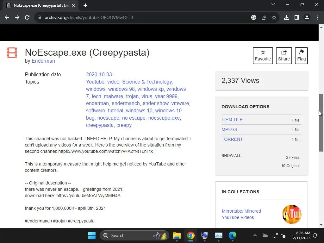Open the Enderman uploader link

tap(43, 61)
